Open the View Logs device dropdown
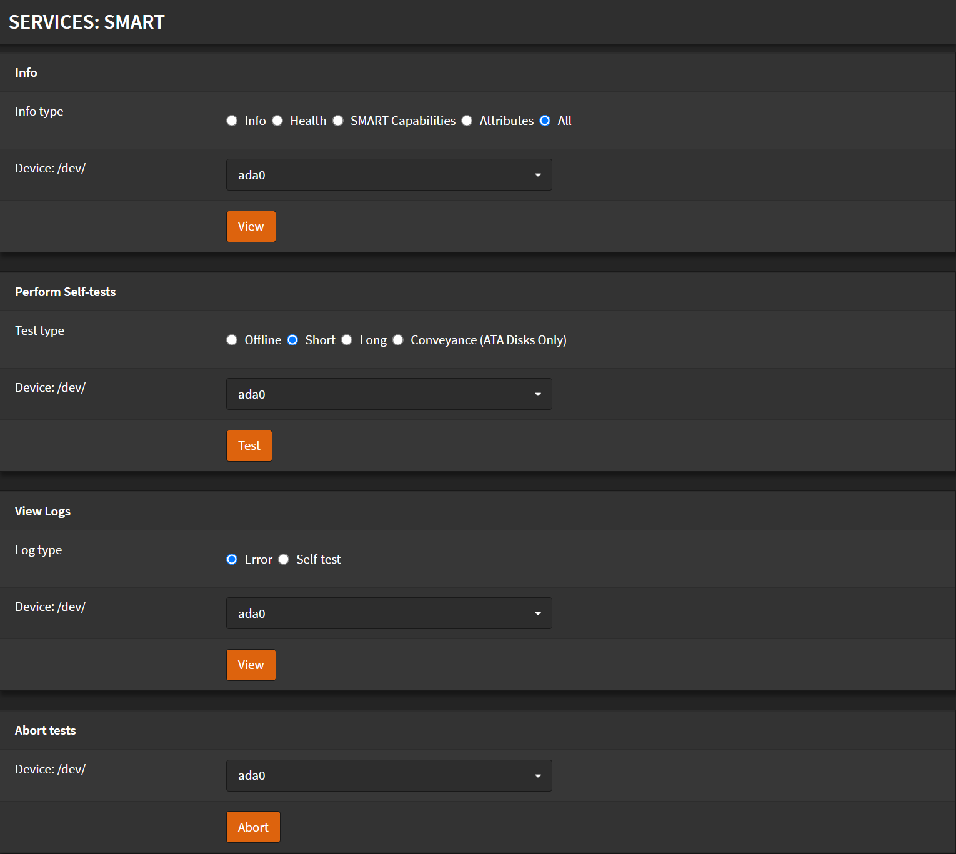956x854 pixels. pos(389,613)
